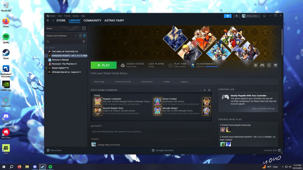Open advanced filter options beside search
The width and height of the screenshot is (303, 170).
pyautogui.click(x=84, y=42)
